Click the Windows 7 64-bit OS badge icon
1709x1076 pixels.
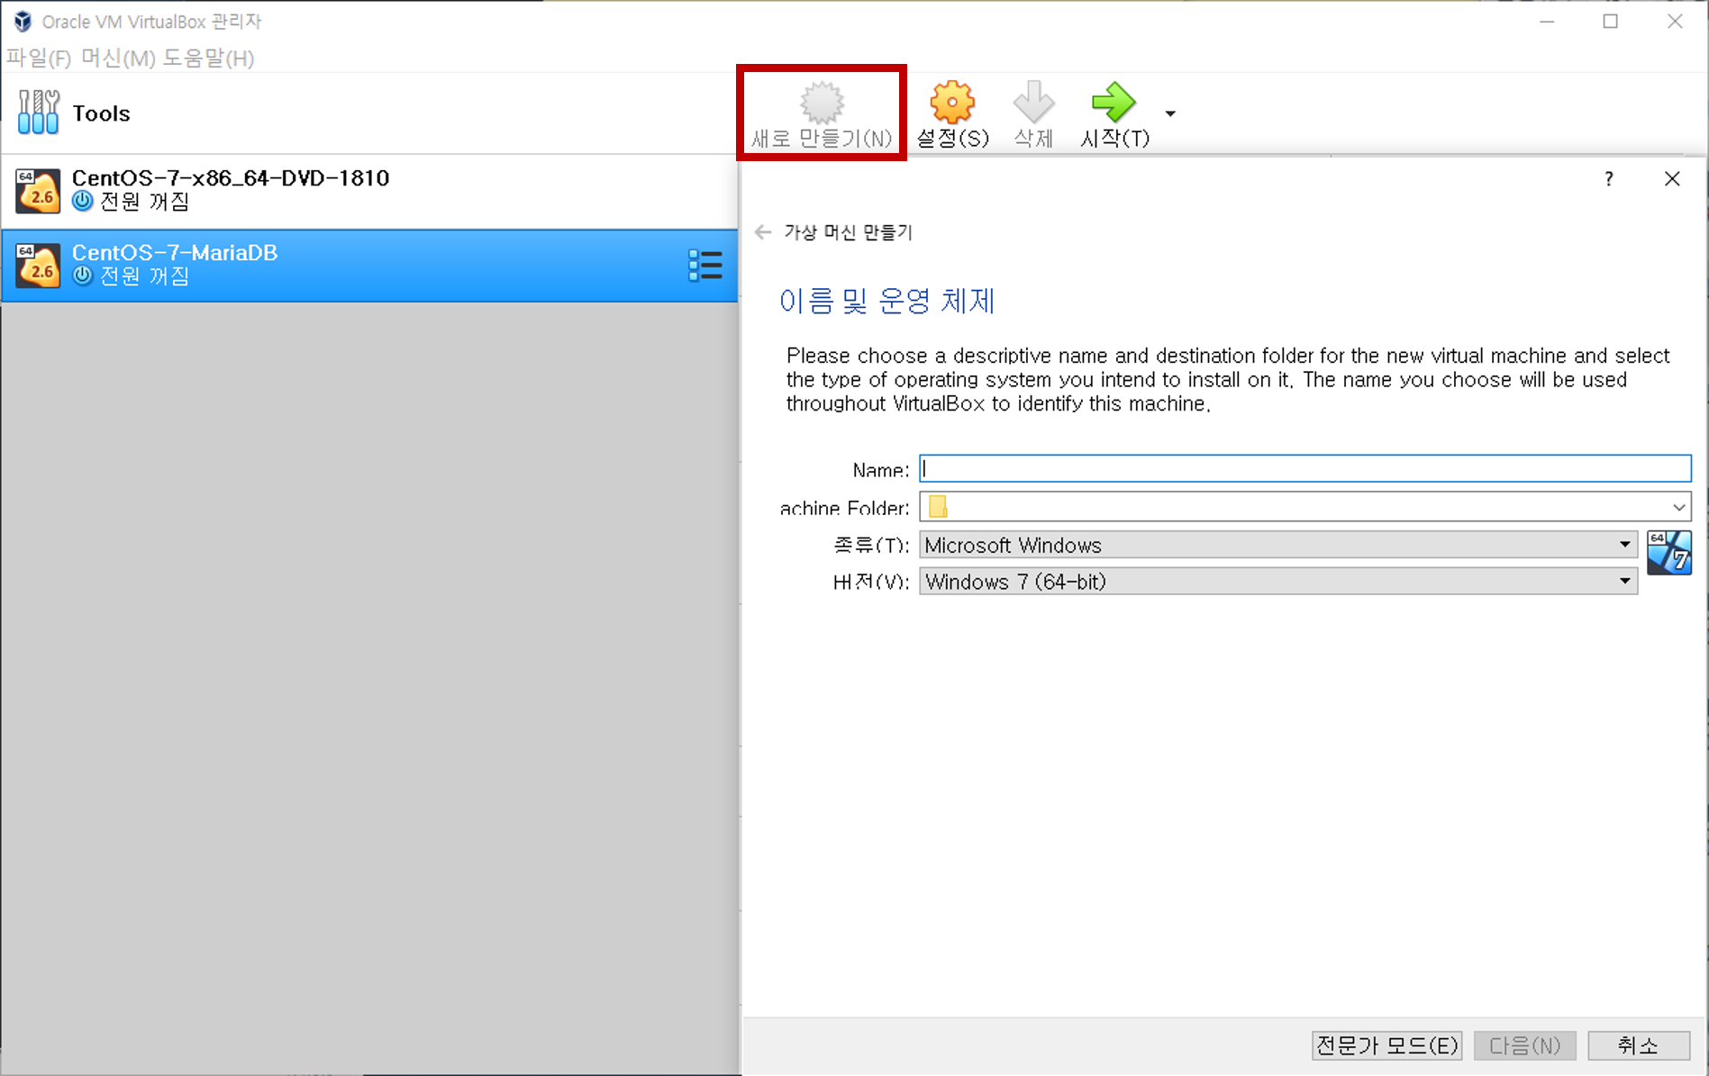click(x=1668, y=553)
